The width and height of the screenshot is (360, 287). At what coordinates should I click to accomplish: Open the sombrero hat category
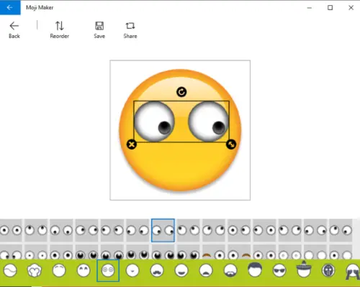point(304,269)
